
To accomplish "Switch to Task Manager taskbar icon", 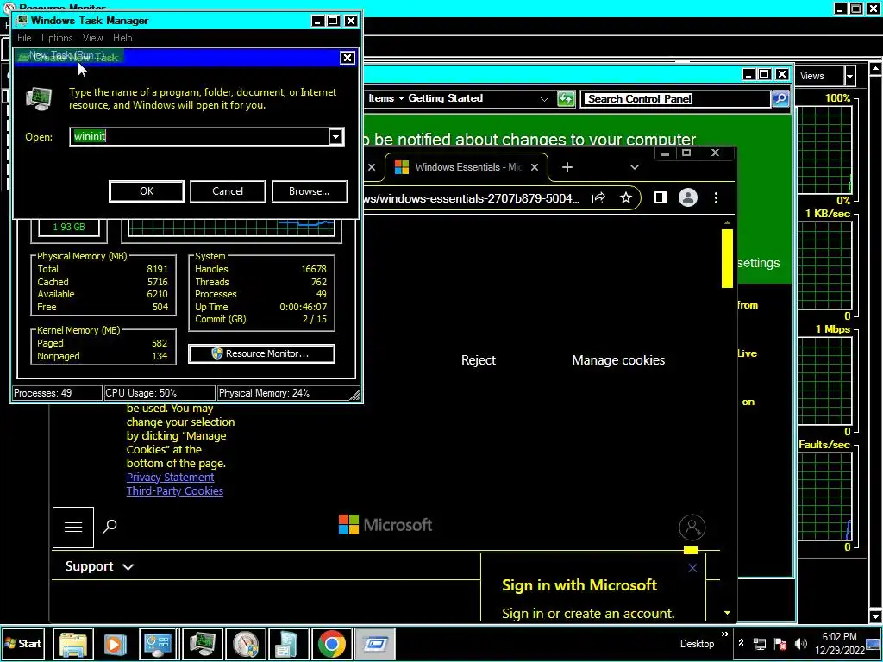I will [202, 643].
